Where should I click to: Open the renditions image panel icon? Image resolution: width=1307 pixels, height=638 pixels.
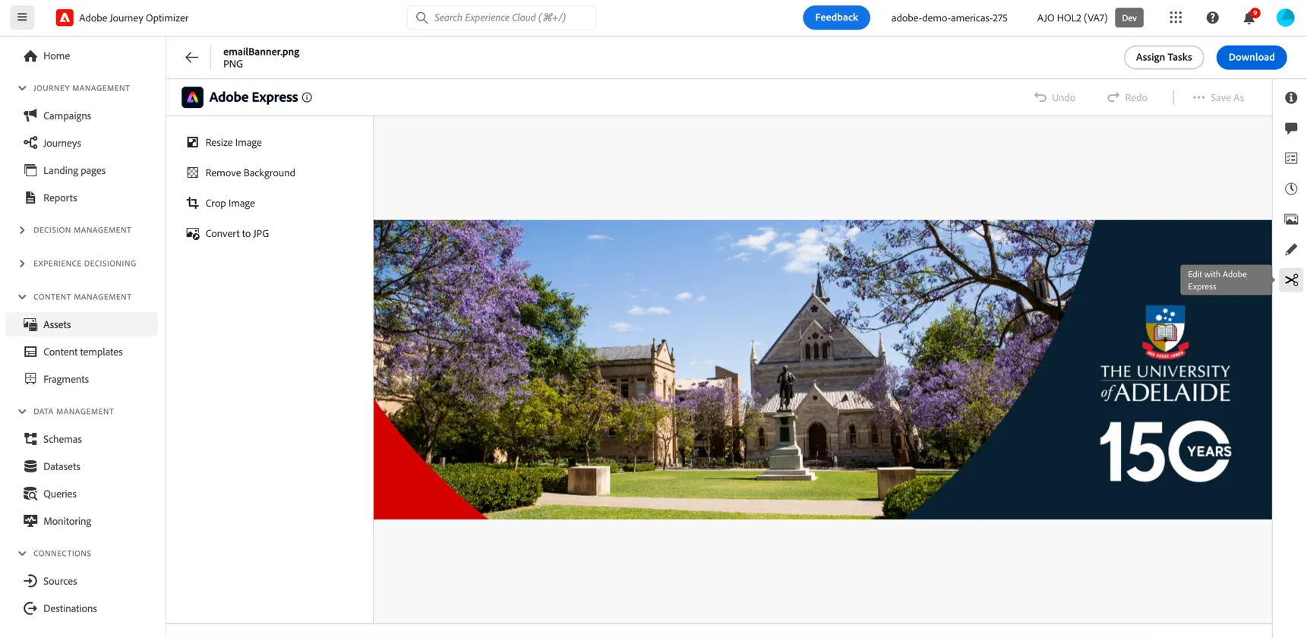tap(1291, 219)
